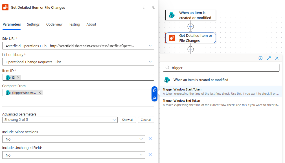The height and width of the screenshot is (163, 285).
Task: Select the Get Detailed Item or File Changes node
Action: click(191, 38)
